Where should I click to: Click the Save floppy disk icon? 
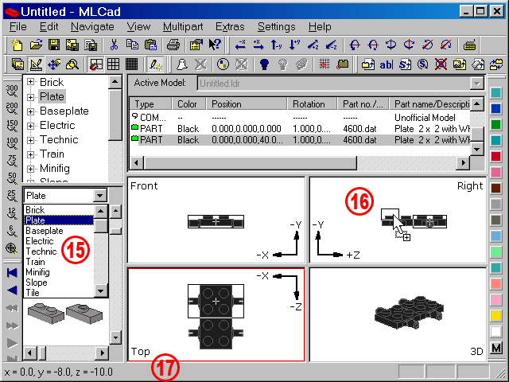click(x=54, y=45)
